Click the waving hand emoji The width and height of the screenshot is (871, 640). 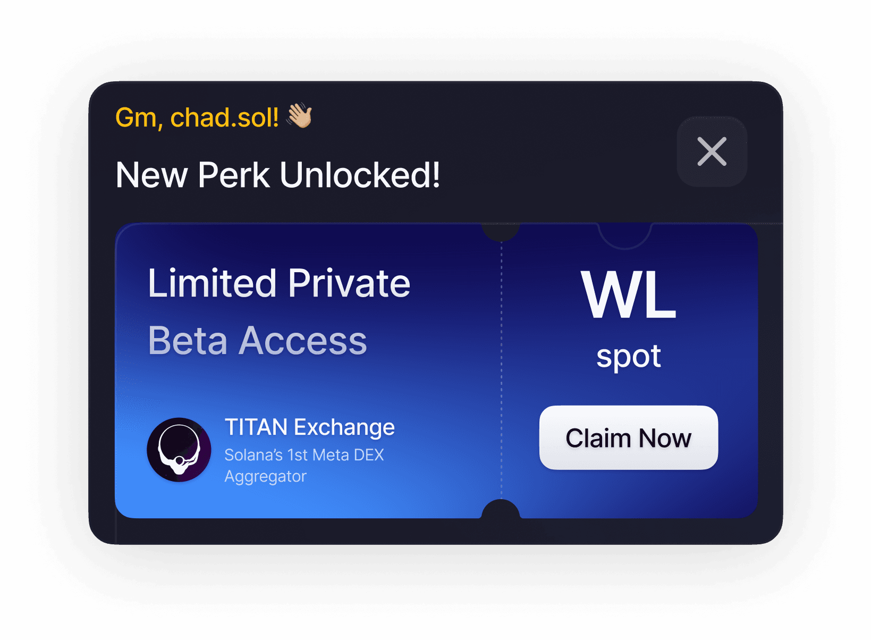tap(300, 115)
